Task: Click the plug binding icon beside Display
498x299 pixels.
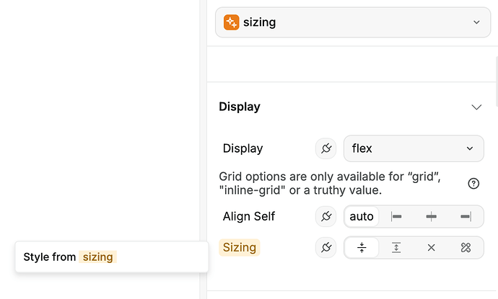Action: click(326, 148)
